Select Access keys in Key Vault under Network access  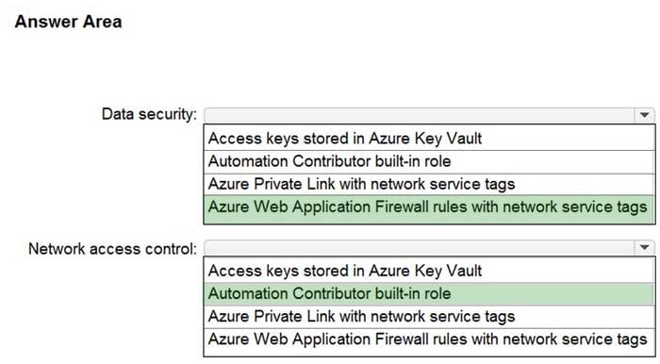[x=429, y=271]
